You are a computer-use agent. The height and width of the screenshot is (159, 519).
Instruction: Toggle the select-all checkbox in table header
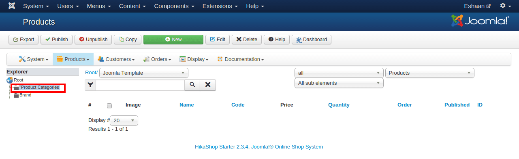click(x=109, y=106)
